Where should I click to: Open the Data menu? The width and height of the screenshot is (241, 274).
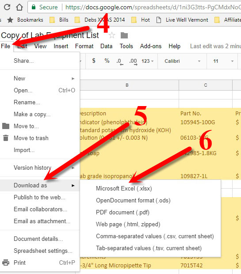click(x=106, y=46)
